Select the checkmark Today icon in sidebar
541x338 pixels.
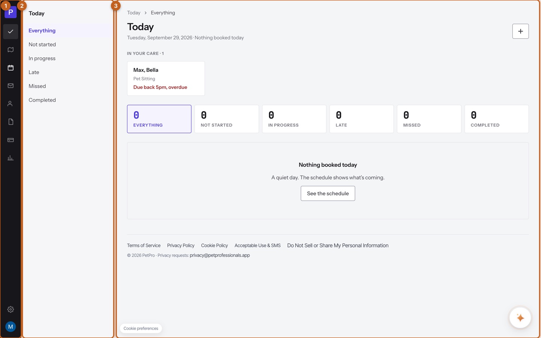tap(11, 32)
